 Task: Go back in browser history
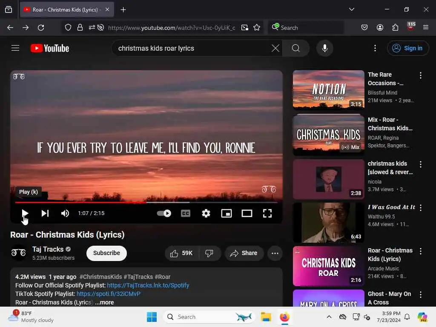pyautogui.click(x=10, y=28)
